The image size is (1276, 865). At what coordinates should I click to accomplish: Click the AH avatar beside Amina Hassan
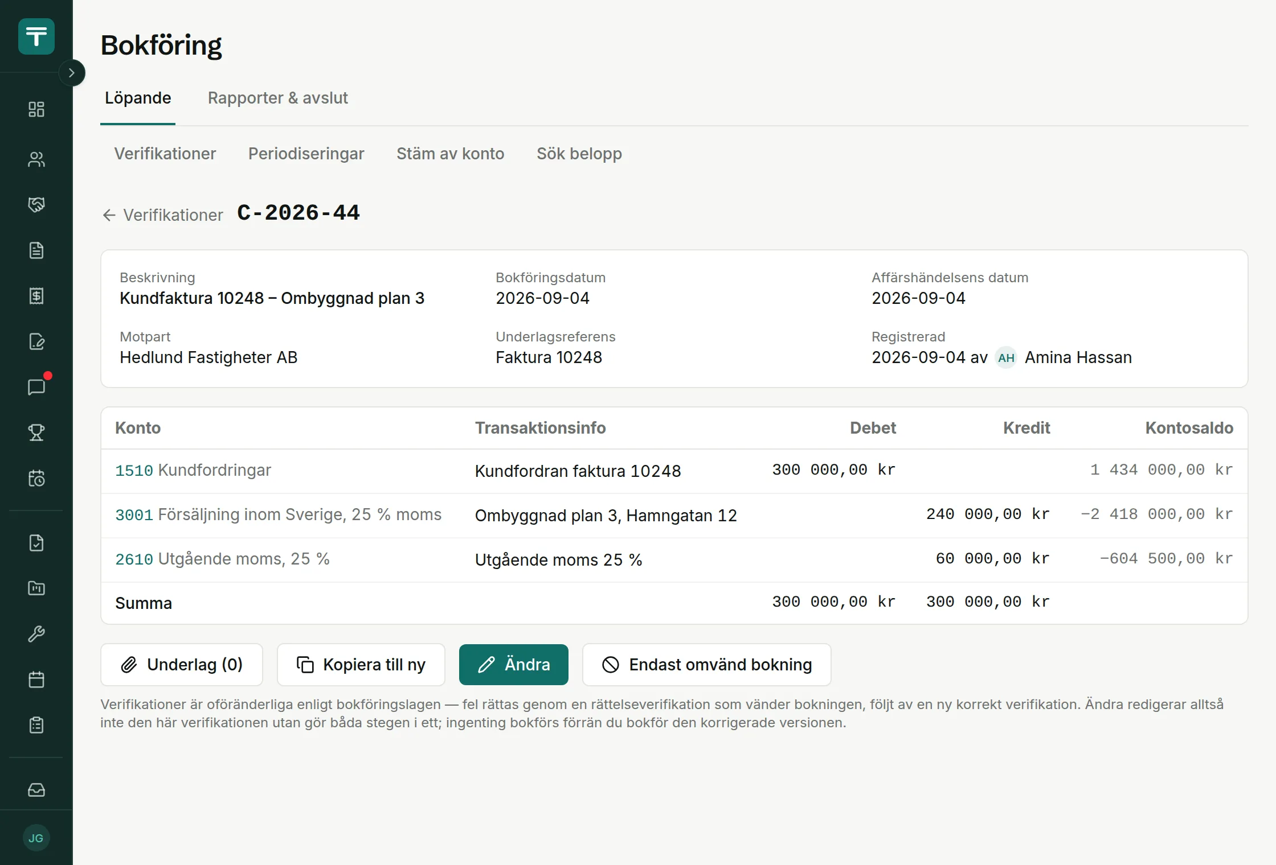[1006, 357]
